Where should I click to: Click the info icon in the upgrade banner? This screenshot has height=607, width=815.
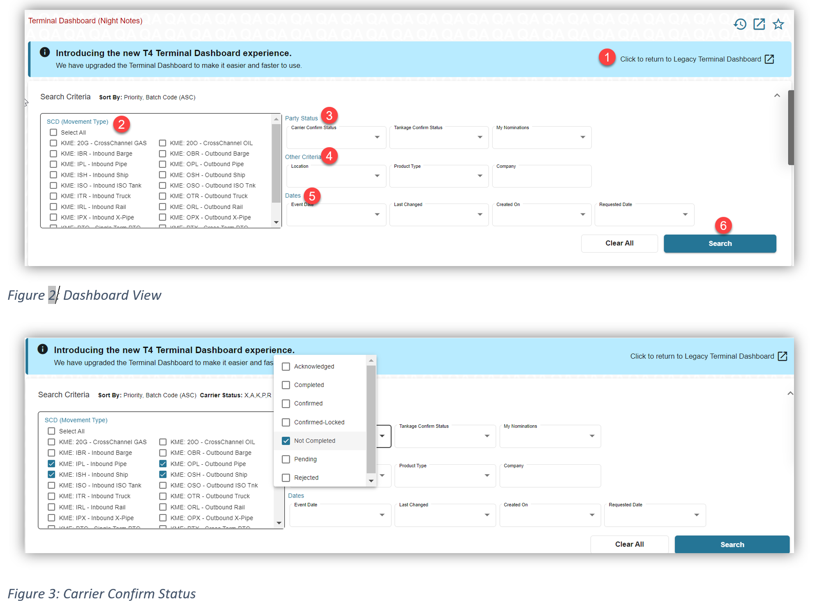click(x=44, y=52)
